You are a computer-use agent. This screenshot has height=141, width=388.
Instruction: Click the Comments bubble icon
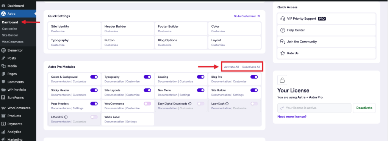click(x=3, y=82)
